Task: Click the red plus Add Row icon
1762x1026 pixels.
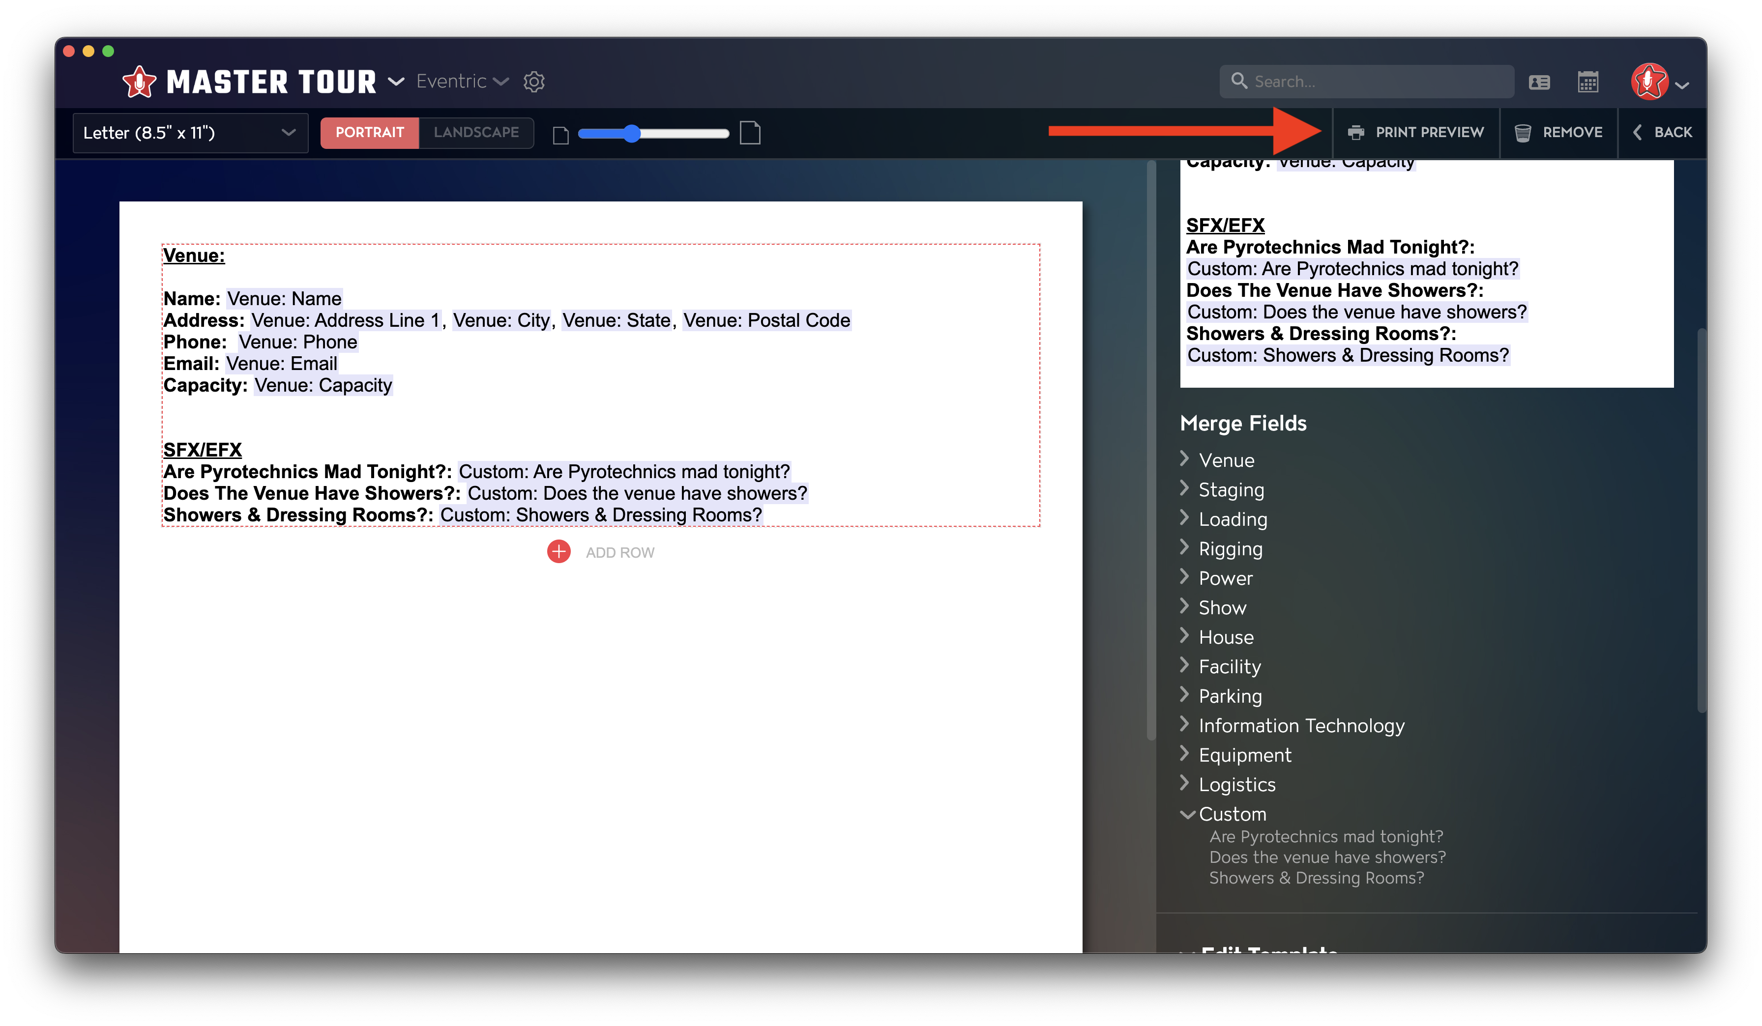Action: (x=558, y=551)
